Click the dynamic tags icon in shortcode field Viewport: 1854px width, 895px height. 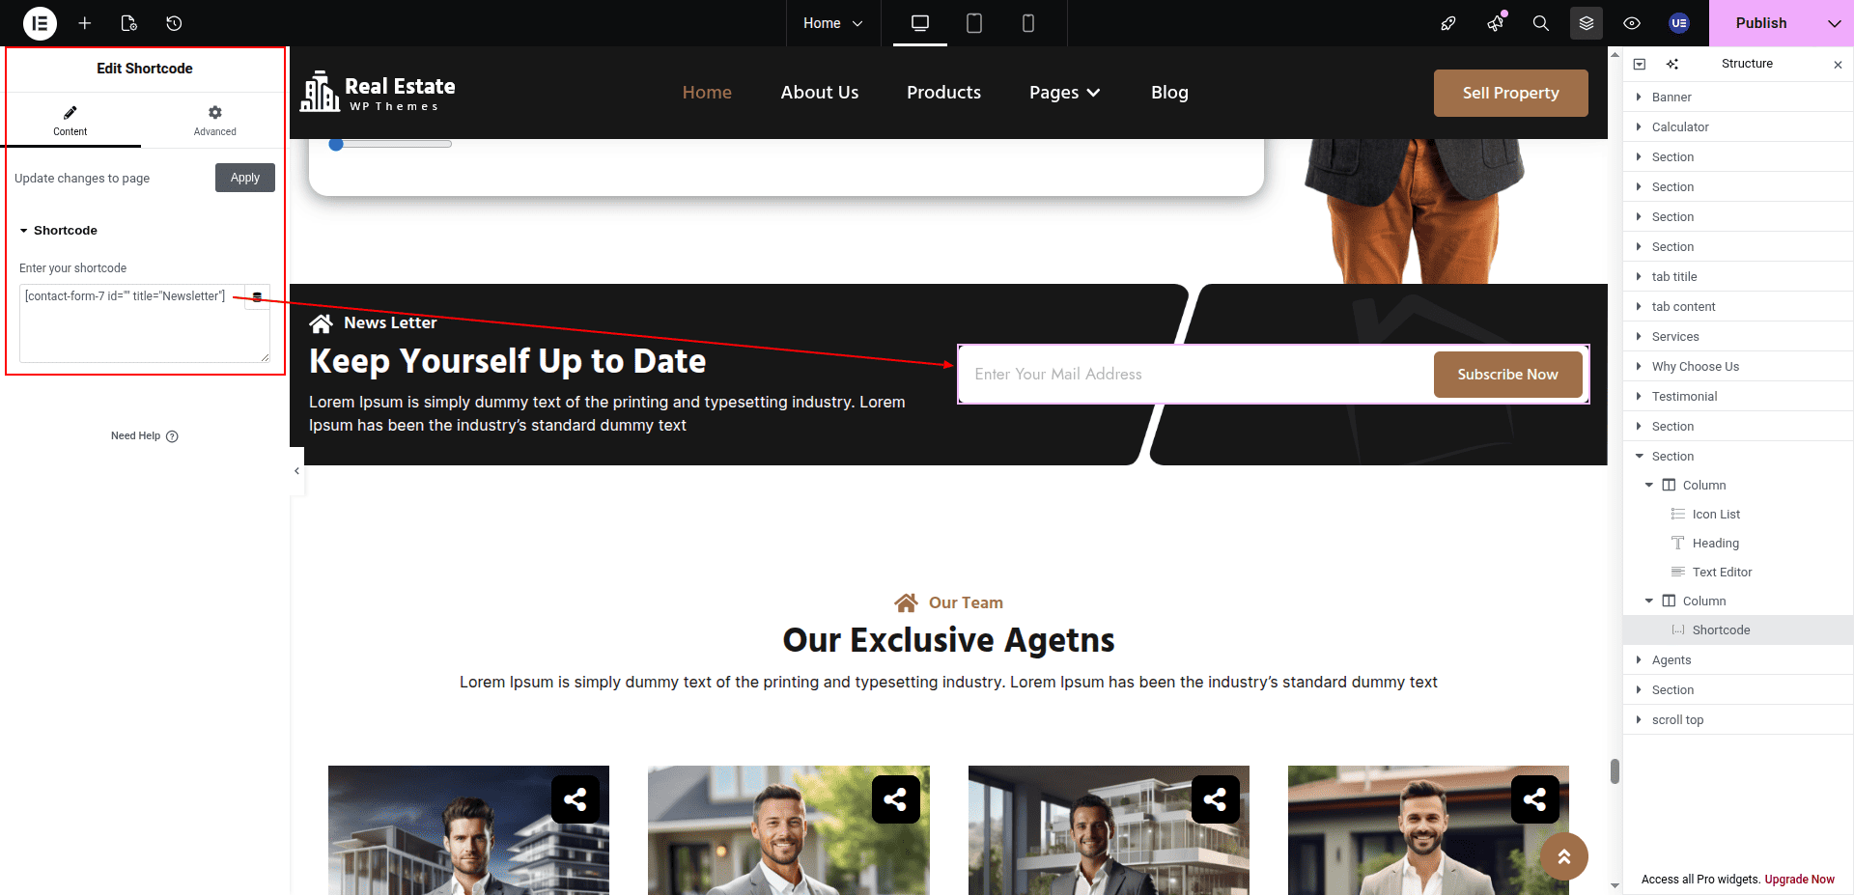257,297
